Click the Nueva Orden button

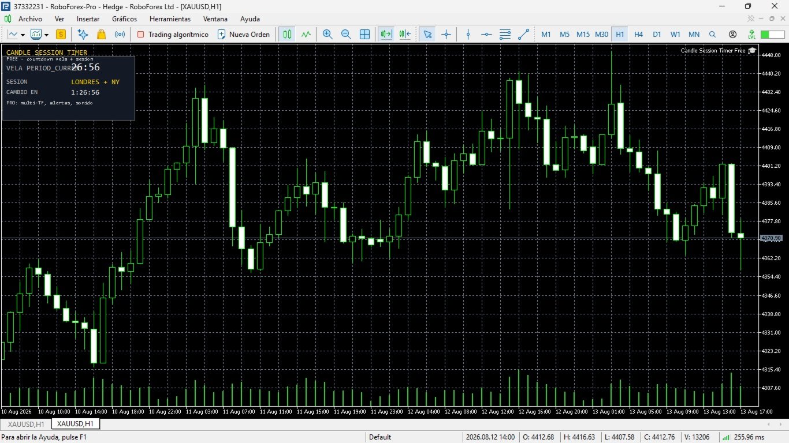(243, 34)
